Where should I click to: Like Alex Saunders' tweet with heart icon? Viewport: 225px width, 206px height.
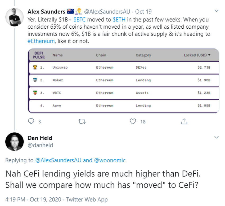pyautogui.click(x=133, y=121)
